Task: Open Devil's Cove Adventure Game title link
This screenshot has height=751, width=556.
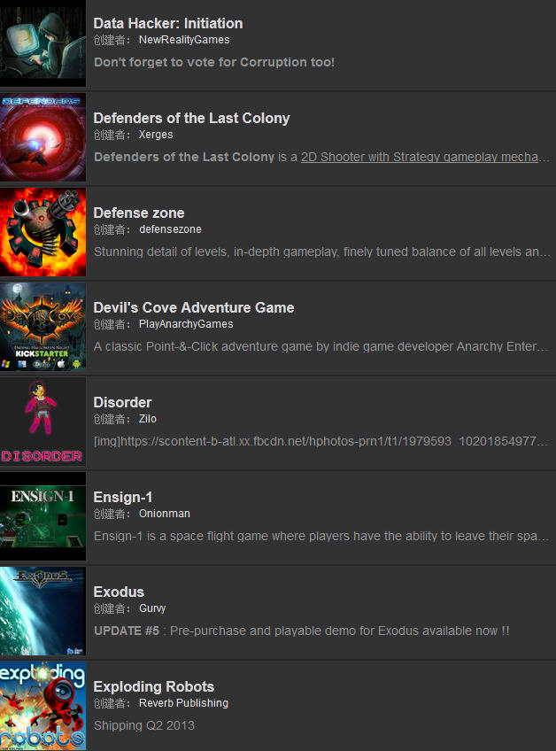Action: [194, 307]
